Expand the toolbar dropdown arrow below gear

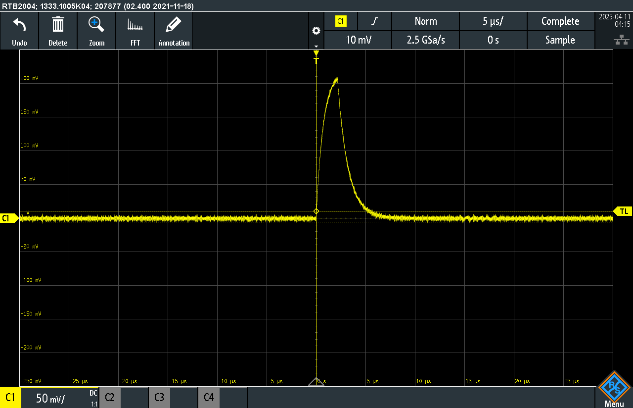coord(316,46)
